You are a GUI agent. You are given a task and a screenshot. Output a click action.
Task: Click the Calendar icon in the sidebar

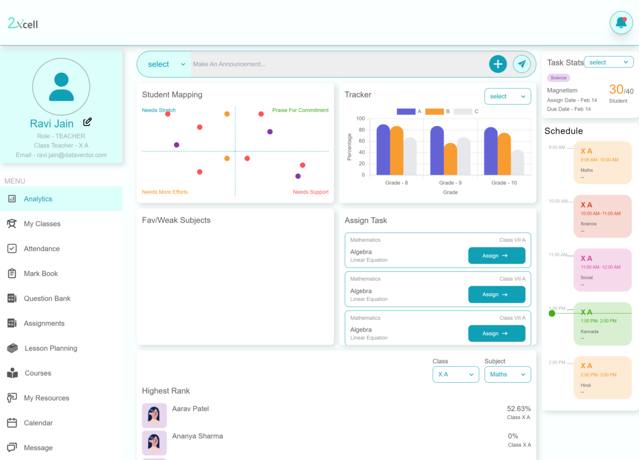click(x=12, y=423)
